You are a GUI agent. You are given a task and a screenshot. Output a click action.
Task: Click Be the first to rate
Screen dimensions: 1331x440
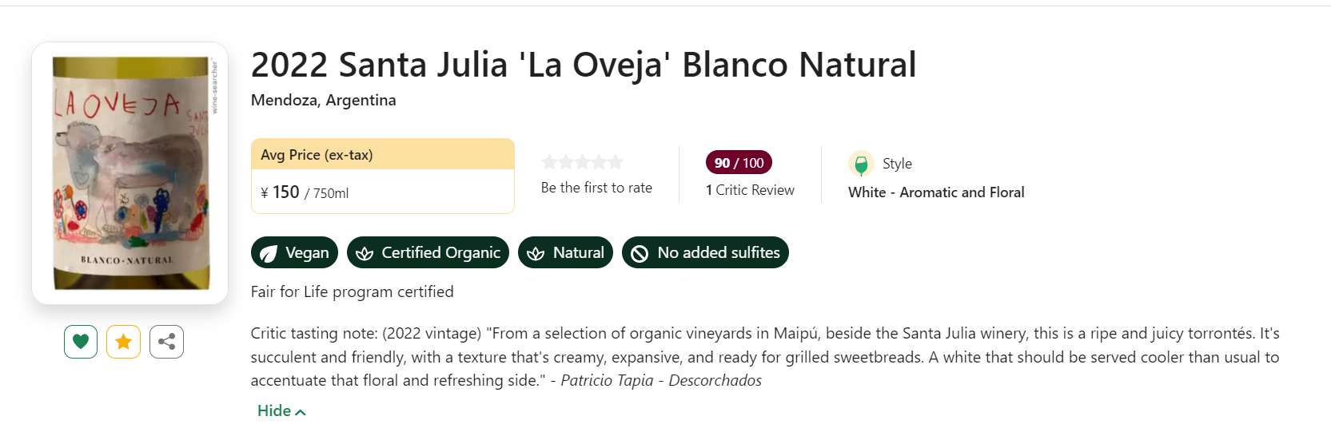(596, 188)
